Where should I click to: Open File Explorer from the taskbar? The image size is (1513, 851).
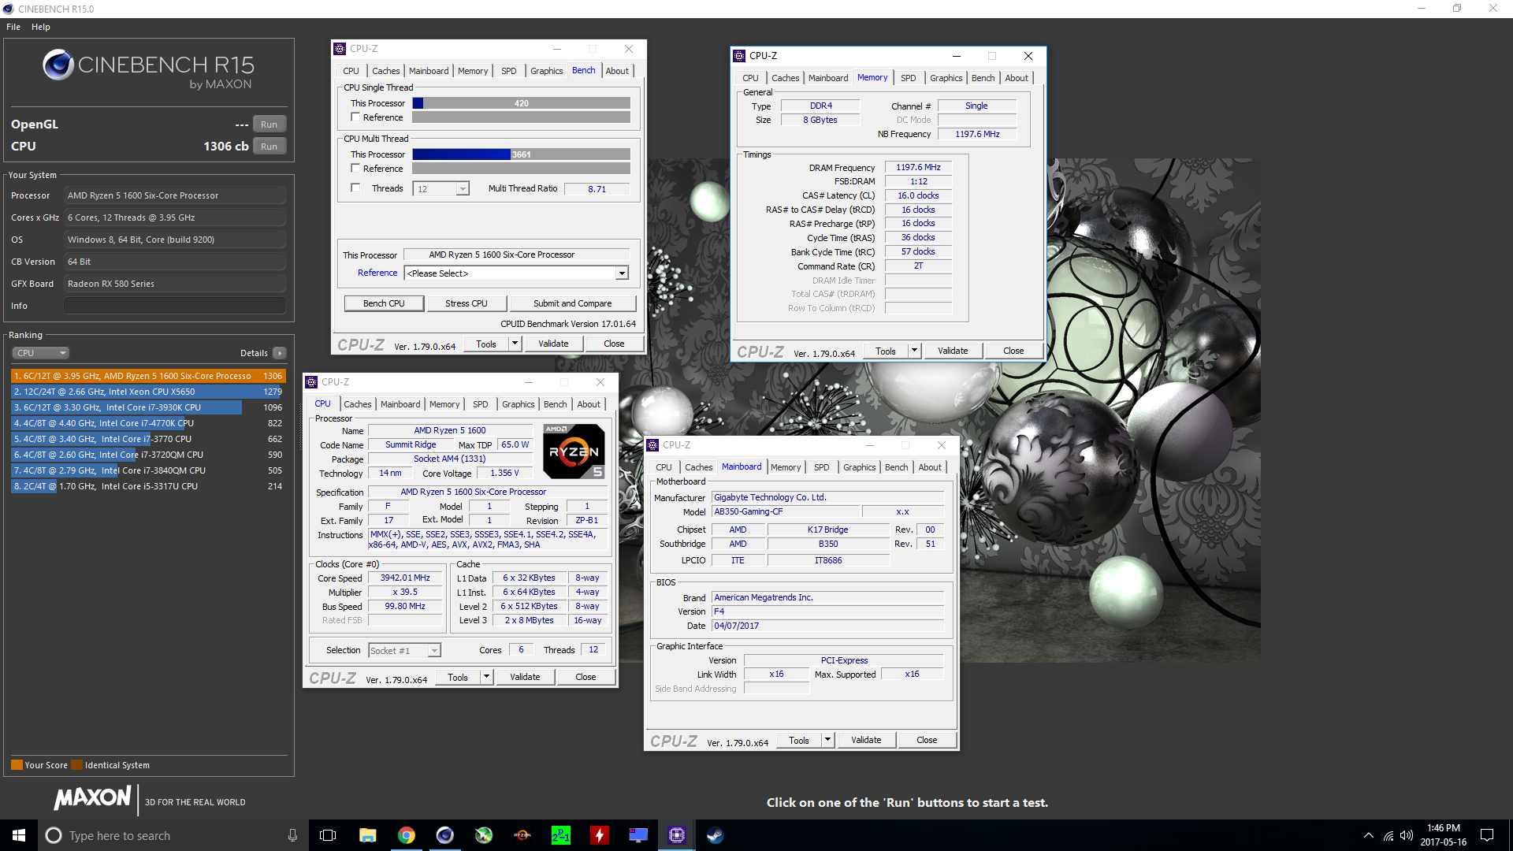tap(367, 835)
